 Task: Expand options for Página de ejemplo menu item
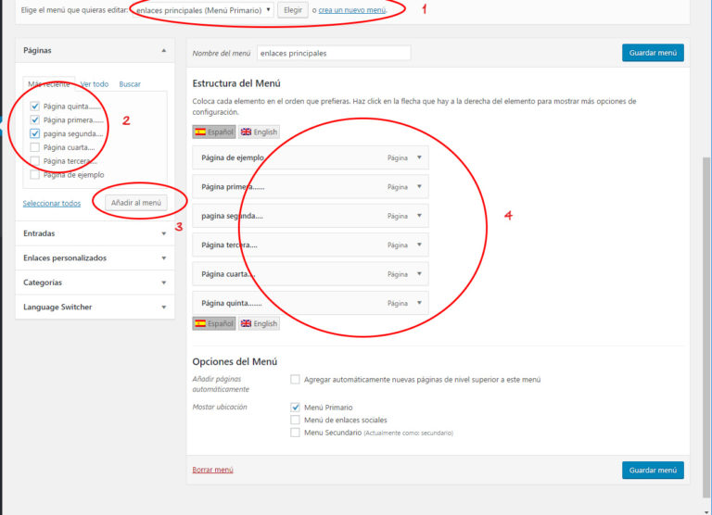419,157
